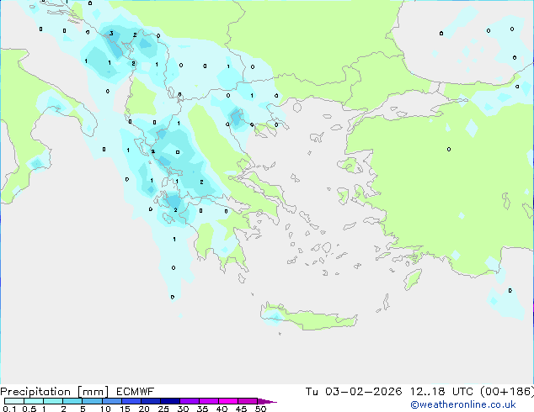Pick the legend swatch between 2 and 5
Screen dimensions: 534x412
[72, 401]
